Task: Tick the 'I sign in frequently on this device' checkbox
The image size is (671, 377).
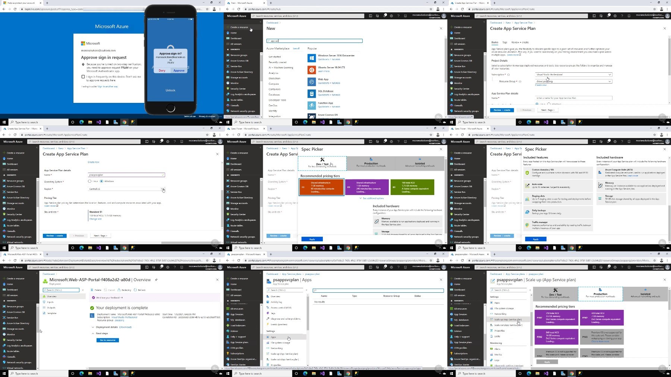Action: point(83,77)
